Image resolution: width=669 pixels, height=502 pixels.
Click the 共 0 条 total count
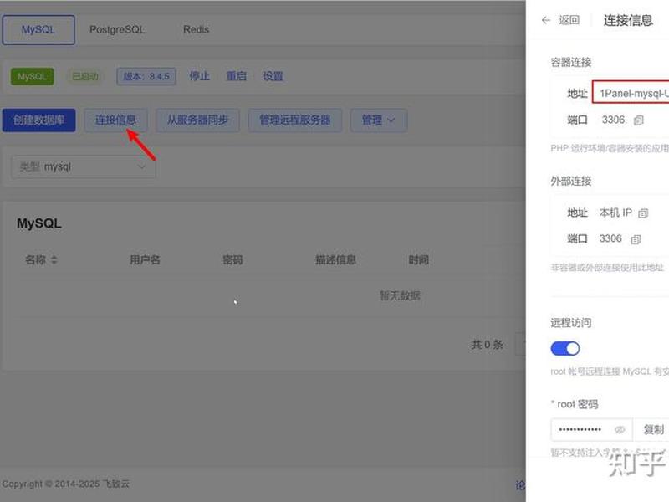[487, 345]
